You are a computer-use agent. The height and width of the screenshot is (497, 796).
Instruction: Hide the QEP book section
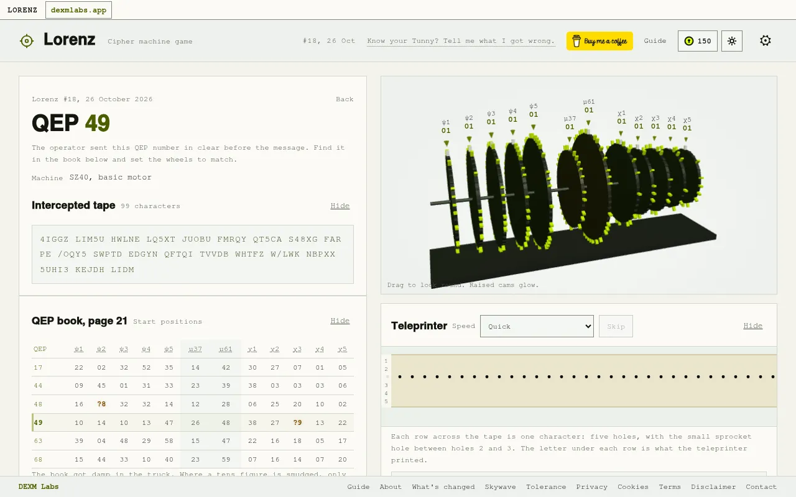340,321
